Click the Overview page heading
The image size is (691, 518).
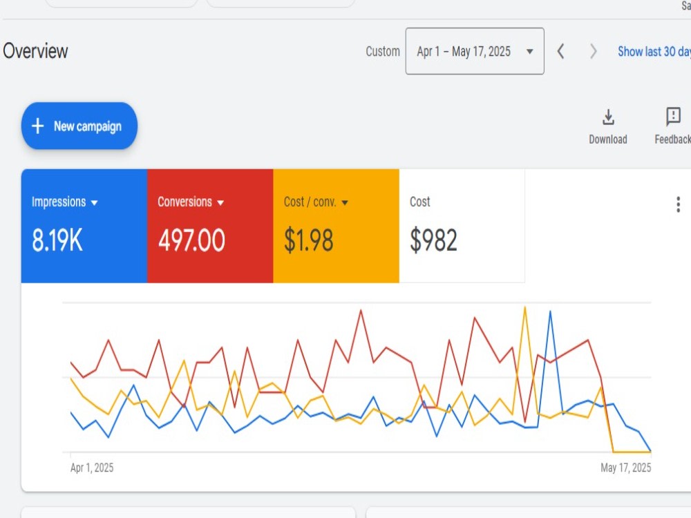pyautogui.click(x=35, y=51)
